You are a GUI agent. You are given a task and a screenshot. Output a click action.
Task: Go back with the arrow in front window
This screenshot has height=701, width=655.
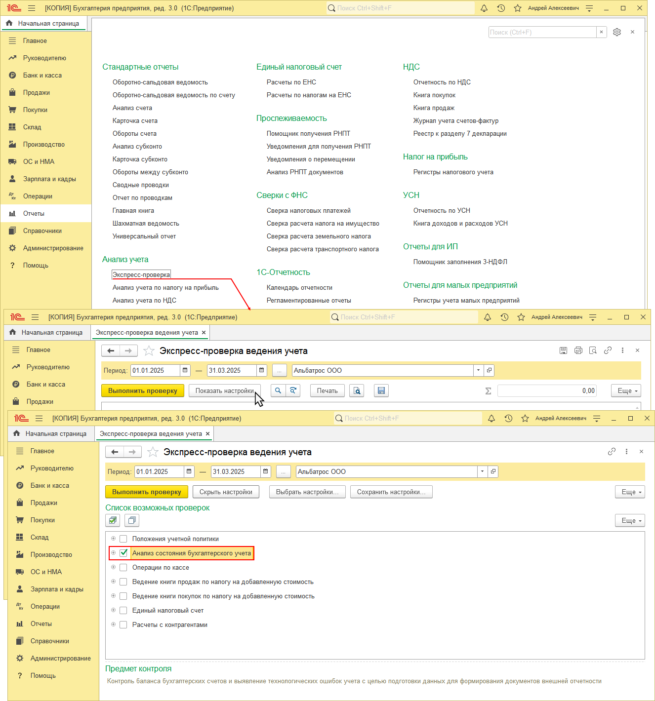[115, 452]
